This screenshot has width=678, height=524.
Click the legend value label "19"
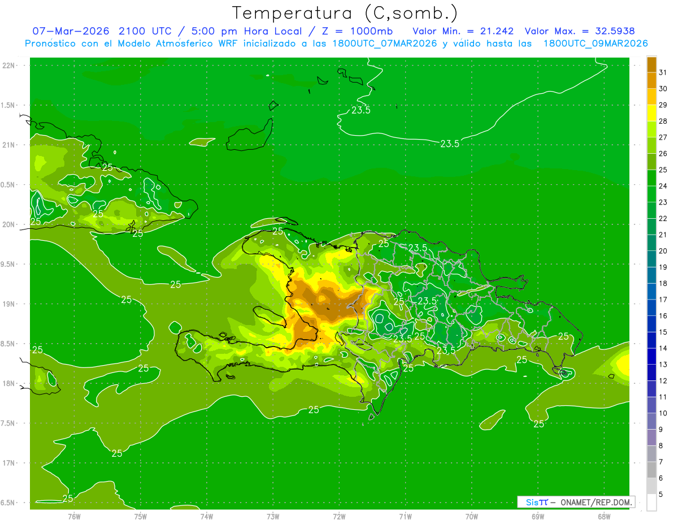coord(663,267)
